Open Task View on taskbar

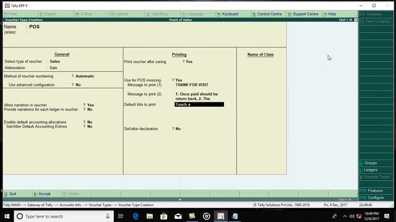pyautogui.click(x=121, y=216)
